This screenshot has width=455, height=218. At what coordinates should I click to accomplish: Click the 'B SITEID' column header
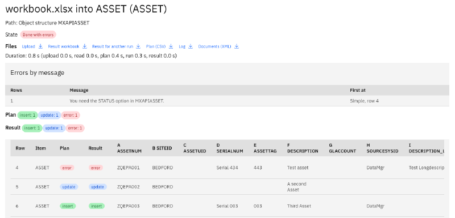162,148
